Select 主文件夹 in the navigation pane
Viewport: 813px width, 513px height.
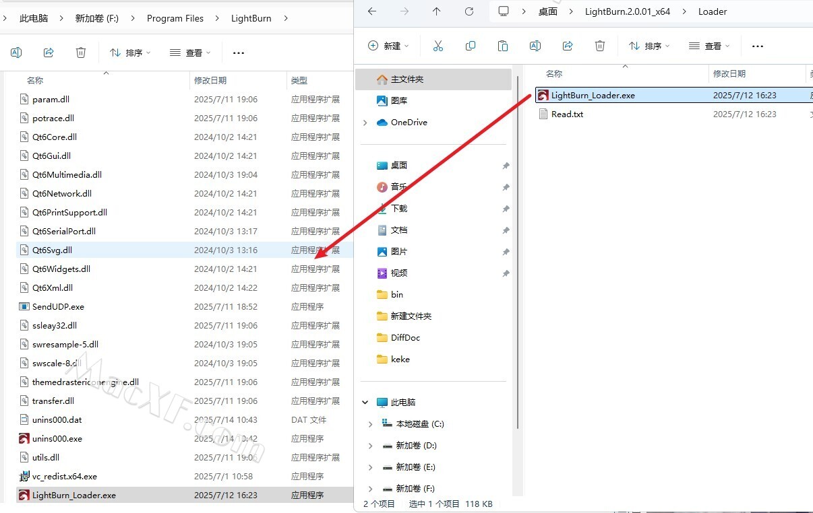(x=406, y=79)
